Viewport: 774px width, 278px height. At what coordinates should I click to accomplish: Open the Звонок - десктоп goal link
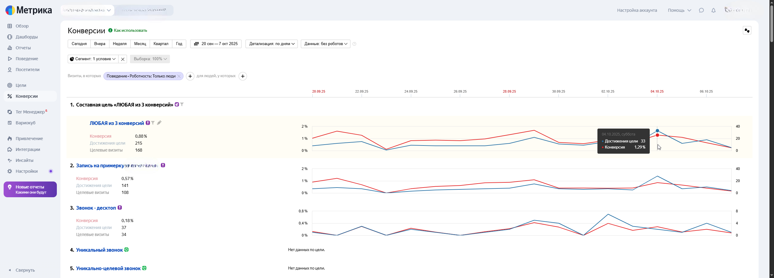[96, 208]
